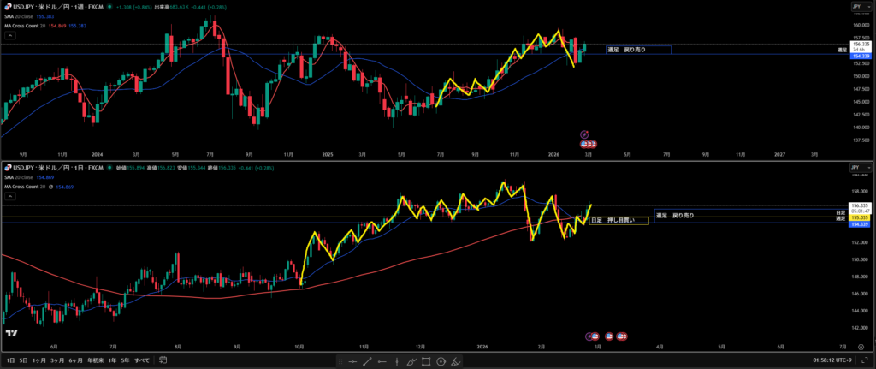876x369 pixels.
Task: Open time axis settings gear icon
Action: click(x=860, y=348)
